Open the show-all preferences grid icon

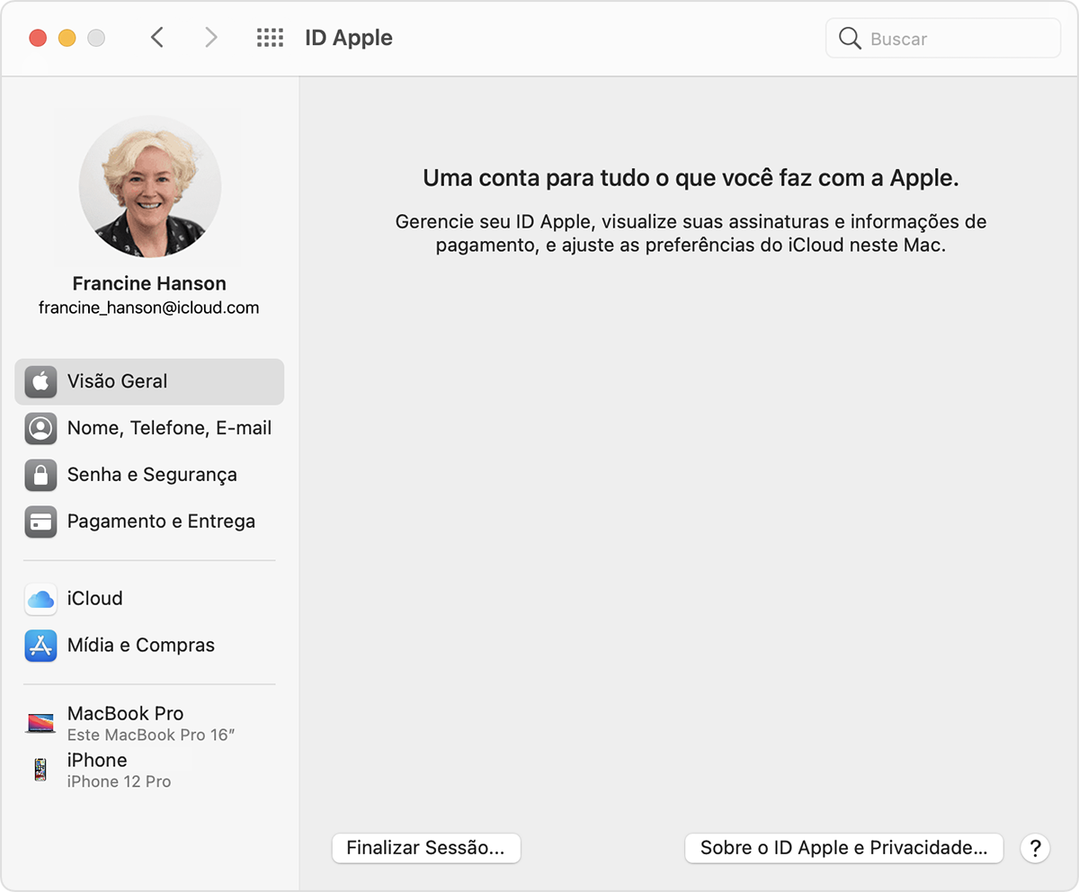tap(270, 38)
